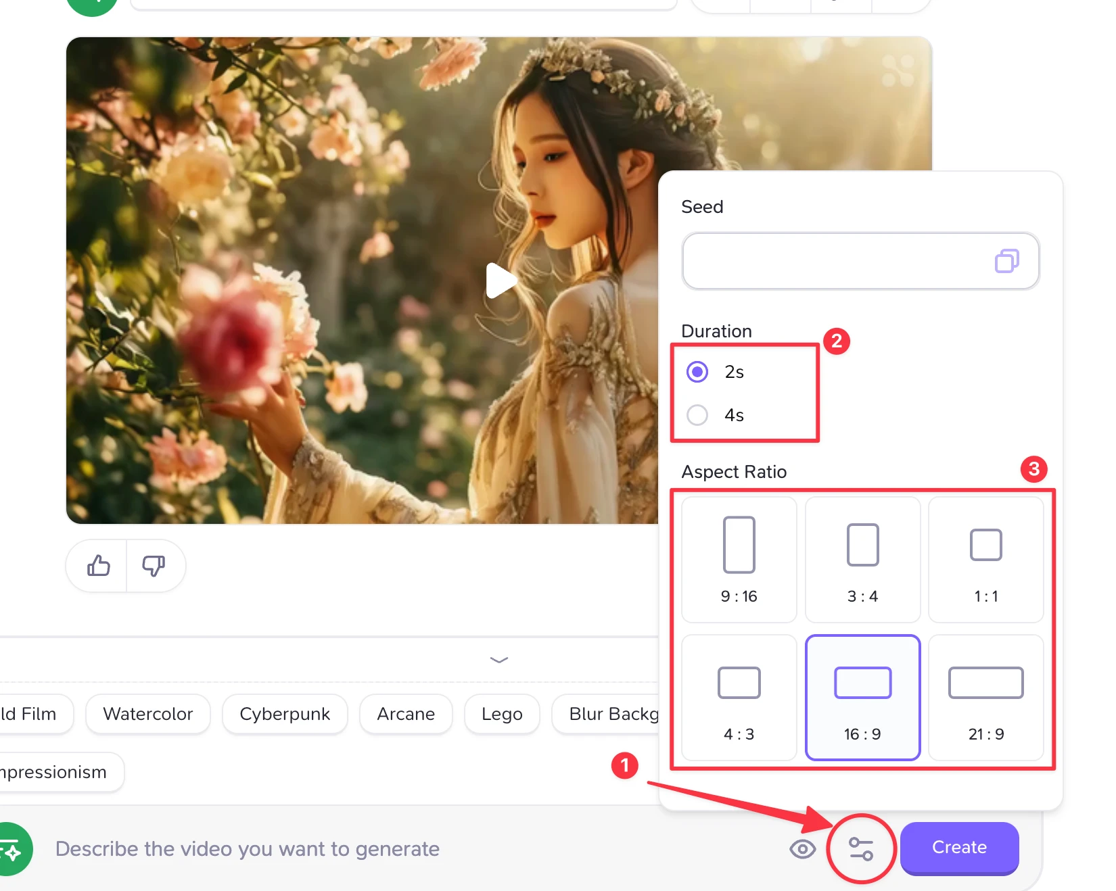
Task: Copy seed using the copy icon
Action: [1006, 261]
